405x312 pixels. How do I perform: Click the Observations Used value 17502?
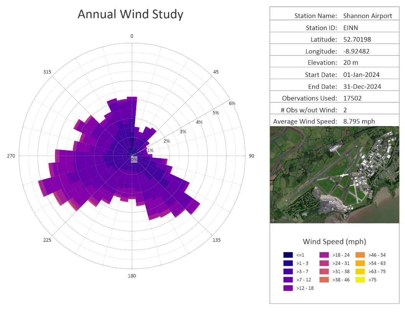[x=352, y=98]
